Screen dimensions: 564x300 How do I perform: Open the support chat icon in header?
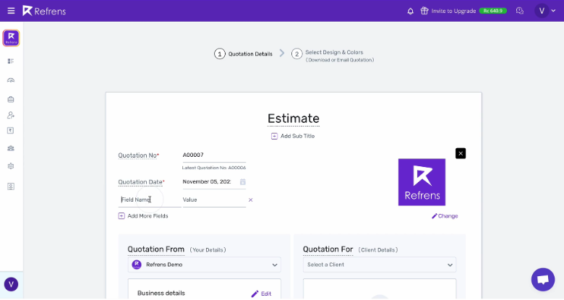point(519,11)
